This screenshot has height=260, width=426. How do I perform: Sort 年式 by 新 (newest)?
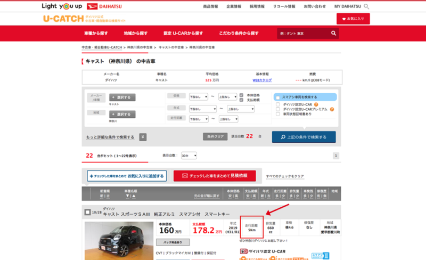click(x=262, y=196)
